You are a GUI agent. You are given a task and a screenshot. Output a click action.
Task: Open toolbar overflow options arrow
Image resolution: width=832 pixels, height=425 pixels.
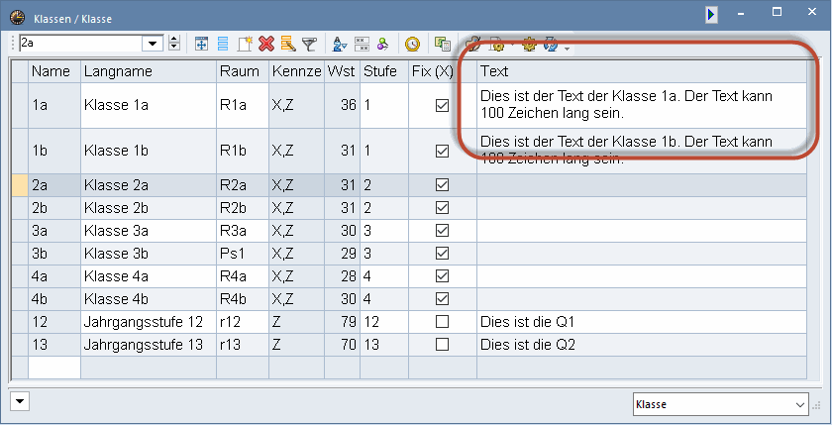(x=568, y=49)
